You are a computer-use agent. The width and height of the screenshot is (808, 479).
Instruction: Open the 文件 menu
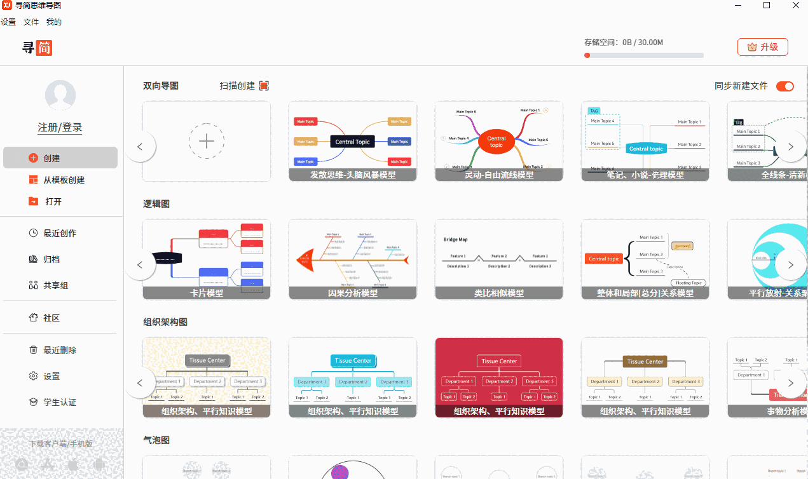(31, 22)
